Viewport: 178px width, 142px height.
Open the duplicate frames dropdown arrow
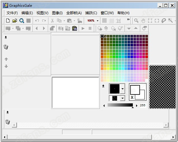pyautogui.click(x=23, y=28)
